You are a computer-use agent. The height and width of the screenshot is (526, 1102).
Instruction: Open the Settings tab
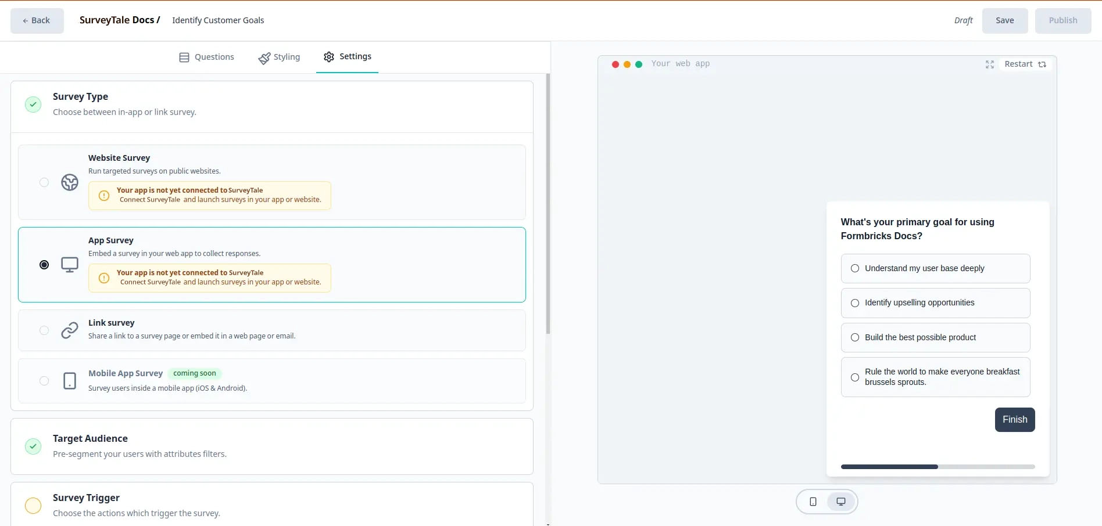tap(348, 57)
